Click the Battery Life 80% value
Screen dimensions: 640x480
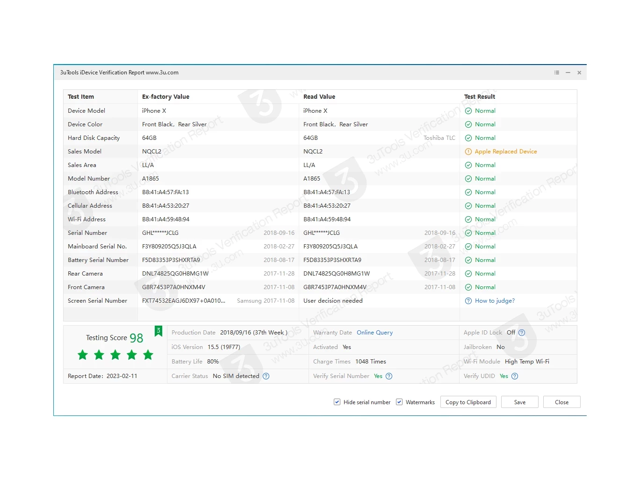(x=213, y=362)
